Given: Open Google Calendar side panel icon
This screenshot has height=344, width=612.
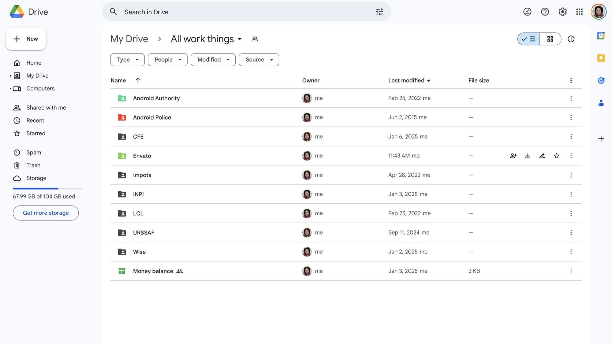Looking at the screenshot, I should click(601, 36).
